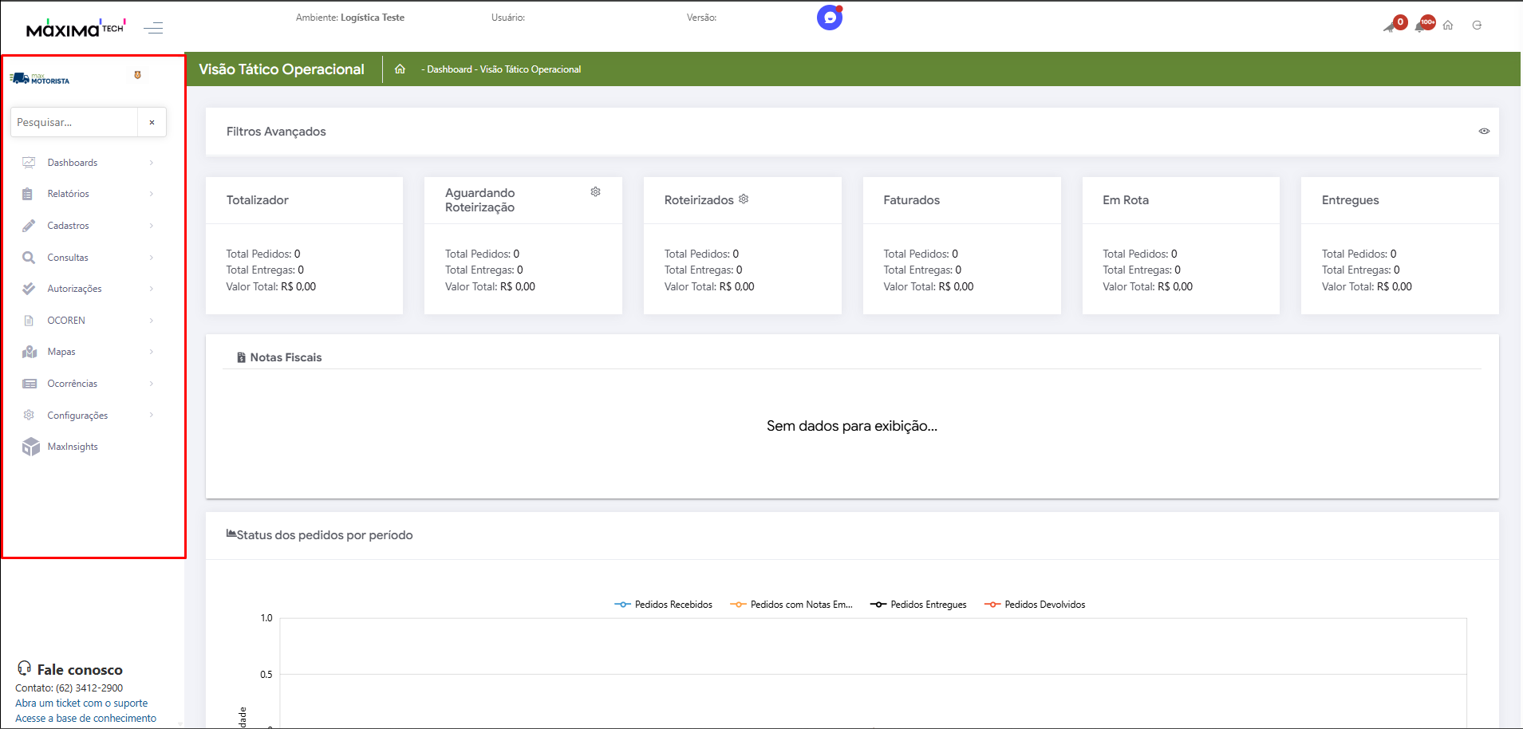The image size is (1523, 729).
Task: Expand the Relatórios menu chevron
Action: point(151,194)
